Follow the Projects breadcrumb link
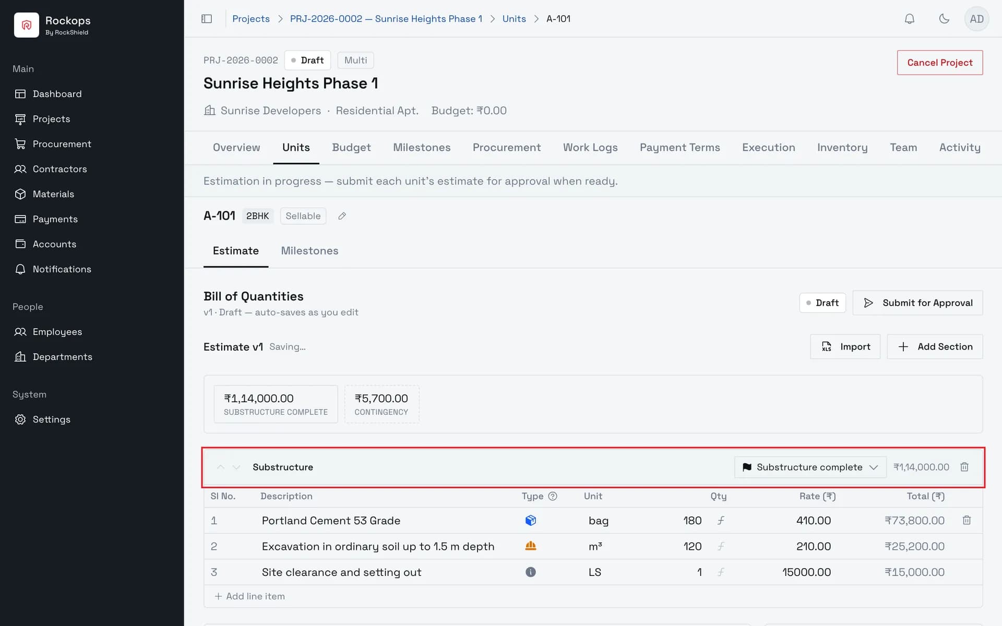Image resolution: width=1002 pixels, height=626 pixels. (251, 19)
